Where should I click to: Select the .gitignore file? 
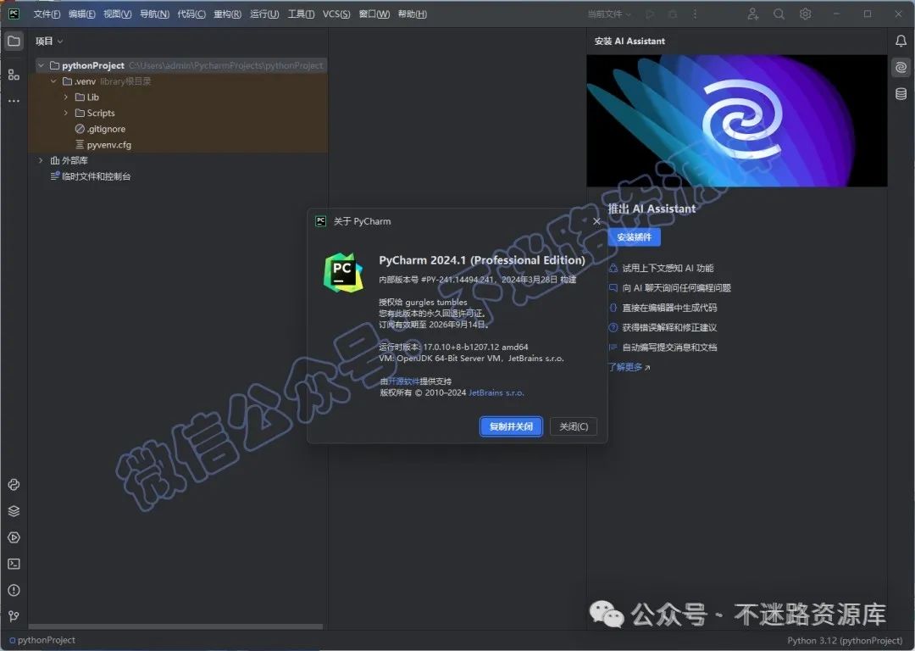pyautogui.click(x=100, y=129)
